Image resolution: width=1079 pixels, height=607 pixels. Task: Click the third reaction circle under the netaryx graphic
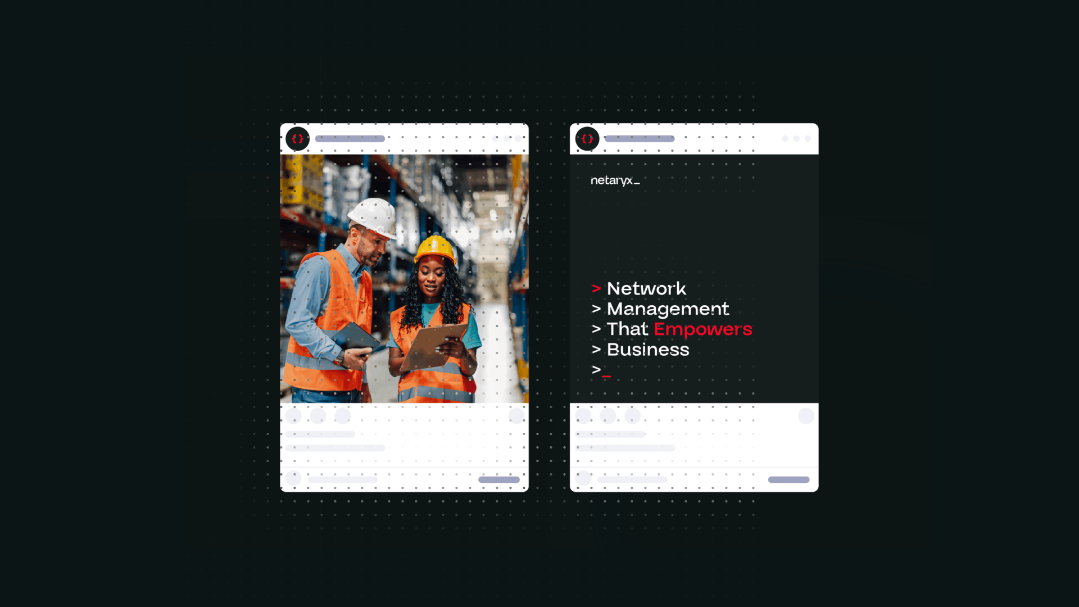pos(633,416)
